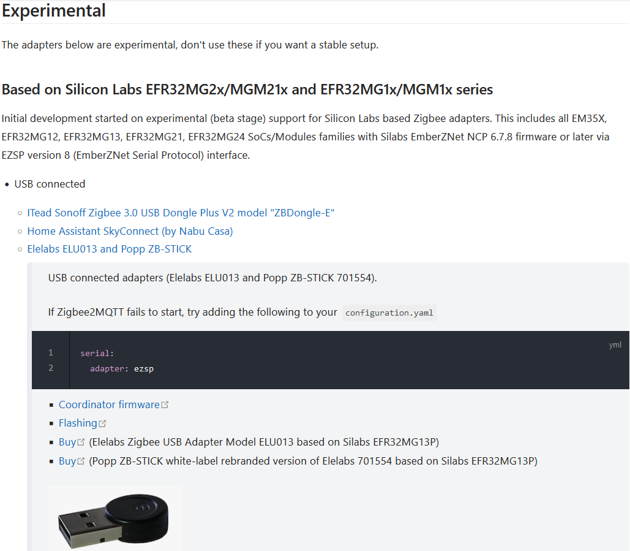Click Buy link for Popp ZB-STICK
This screenshot has width=630, height=551.
point(67,461)
